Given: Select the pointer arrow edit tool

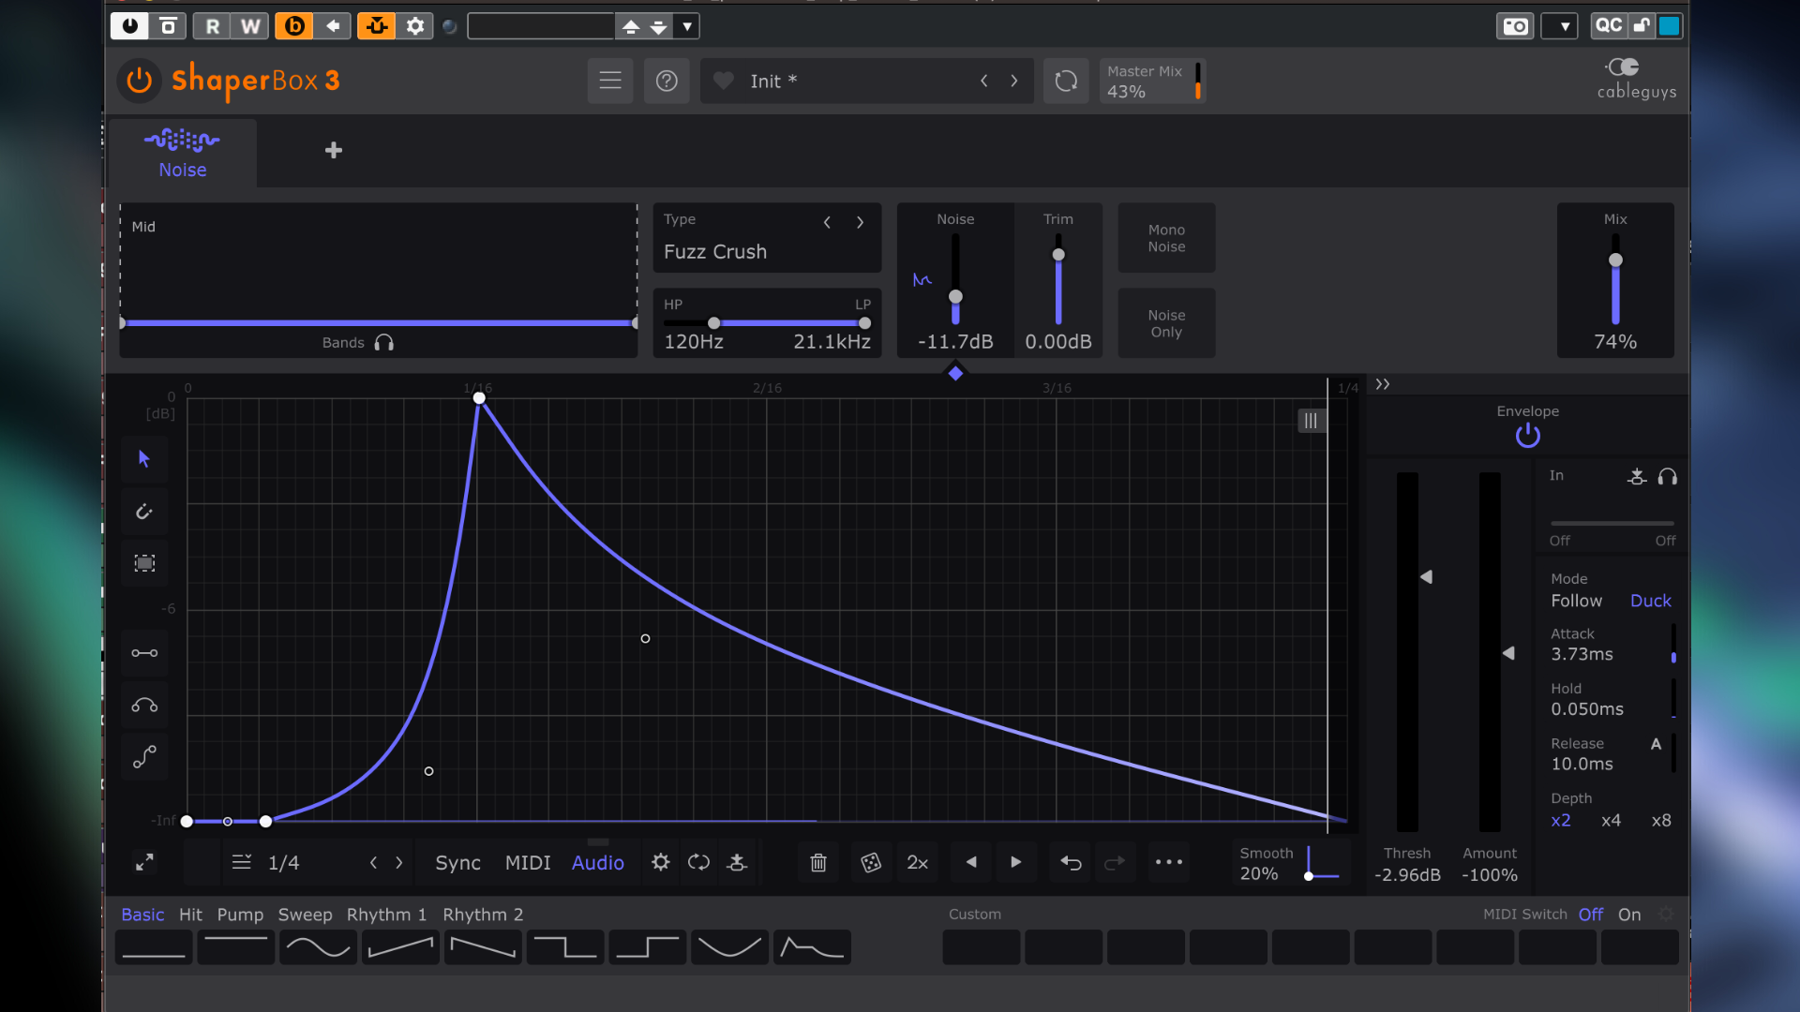Looking at the screenshot, I should point(144,459).
